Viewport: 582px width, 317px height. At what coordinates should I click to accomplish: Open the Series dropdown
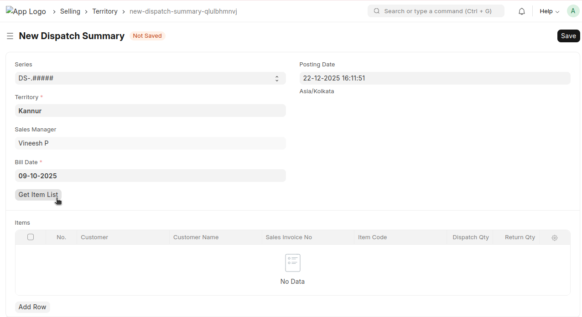[150, 78]
